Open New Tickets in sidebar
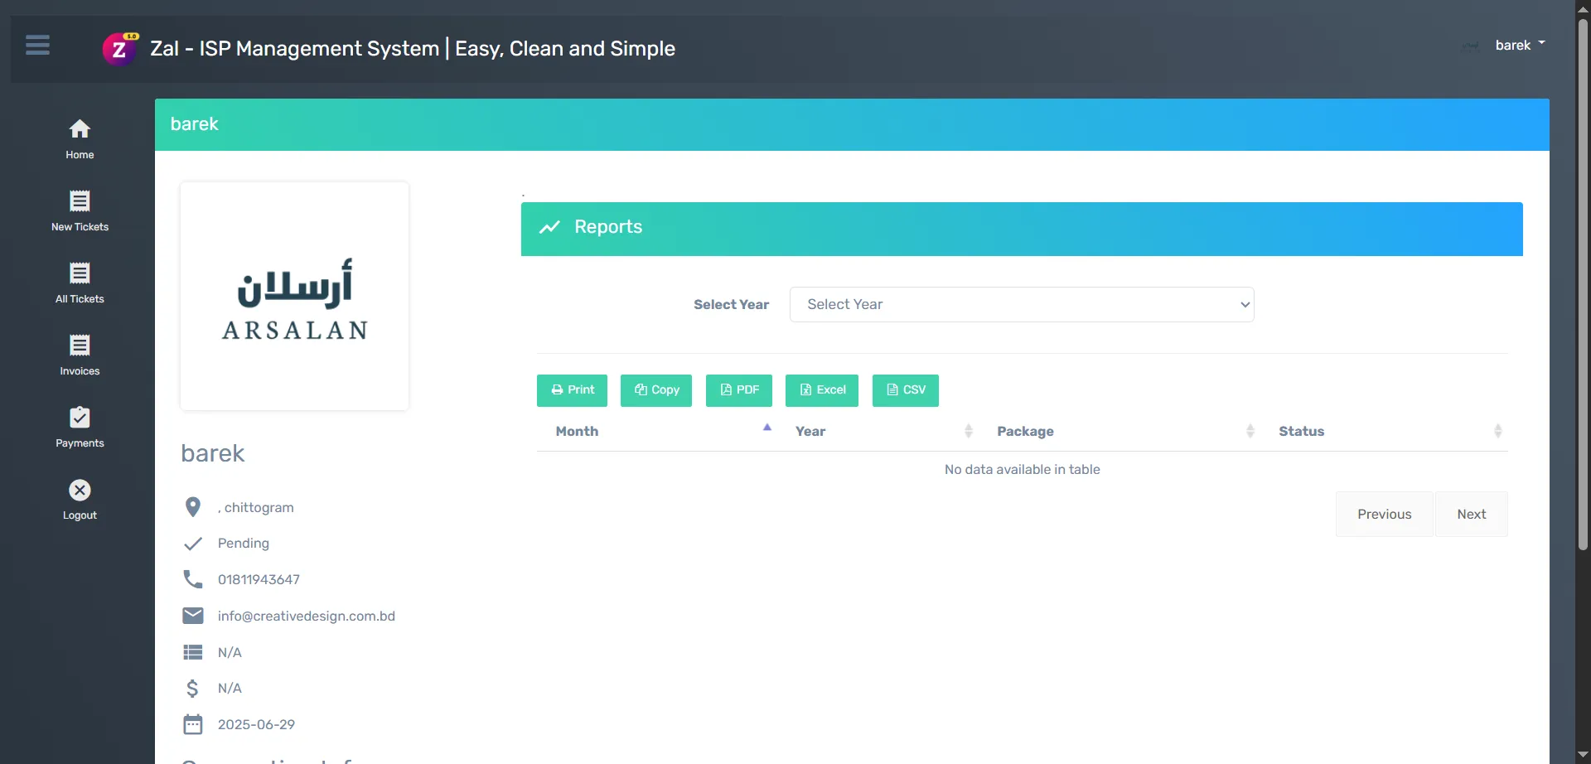The width and height of the screenshot is (1591, 764). pos(80,211)
